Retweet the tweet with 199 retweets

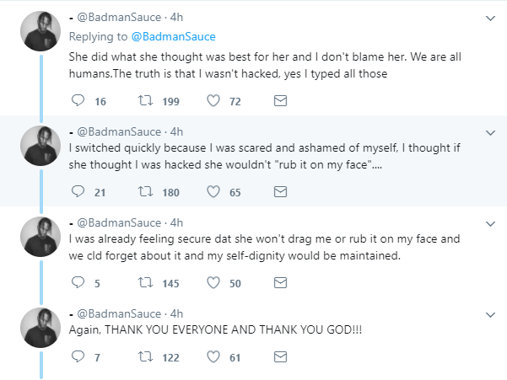tap(145, 101)
